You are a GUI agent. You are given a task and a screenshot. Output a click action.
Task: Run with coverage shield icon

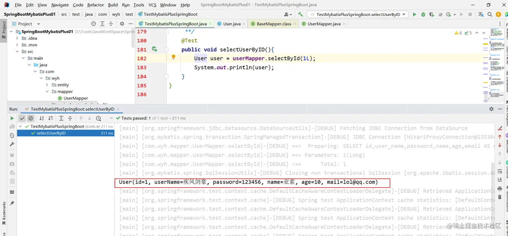click(x=432, y=14)
